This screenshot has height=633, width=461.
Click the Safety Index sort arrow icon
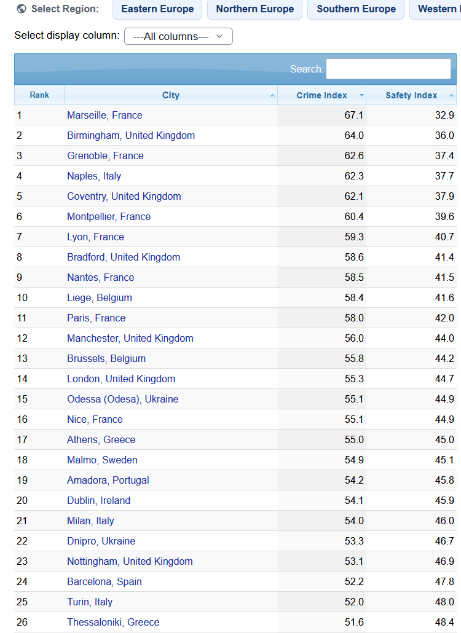(451, 96)
